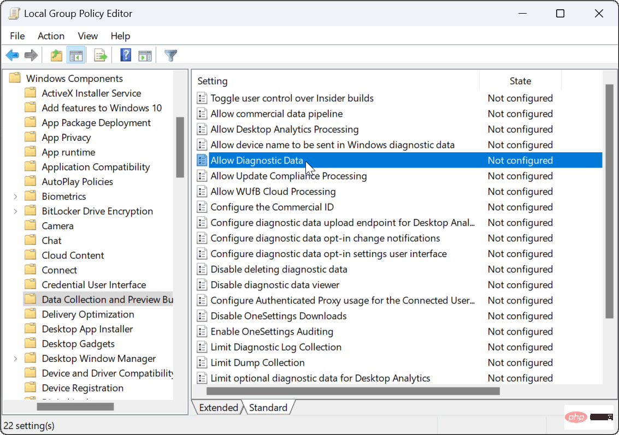Click the folder icon next to Chat
This screenshot has height=435, width=619.
coord(31,240)
